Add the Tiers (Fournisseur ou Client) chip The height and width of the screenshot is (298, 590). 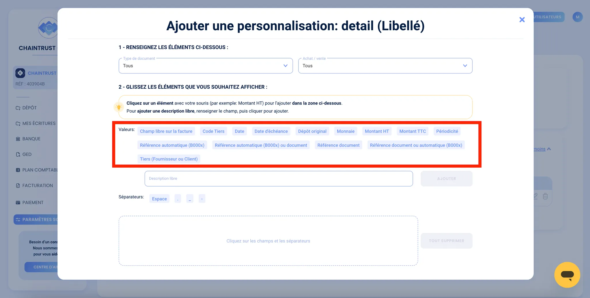[169, 159]
